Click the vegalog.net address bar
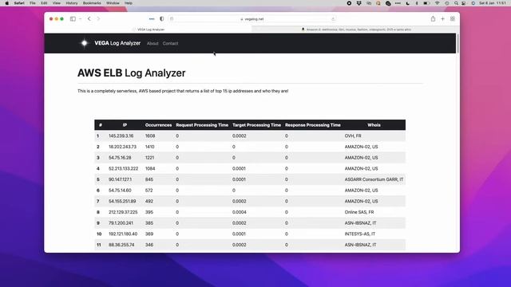This screenshot has height=287, width=511. click(x=252, y=19)
